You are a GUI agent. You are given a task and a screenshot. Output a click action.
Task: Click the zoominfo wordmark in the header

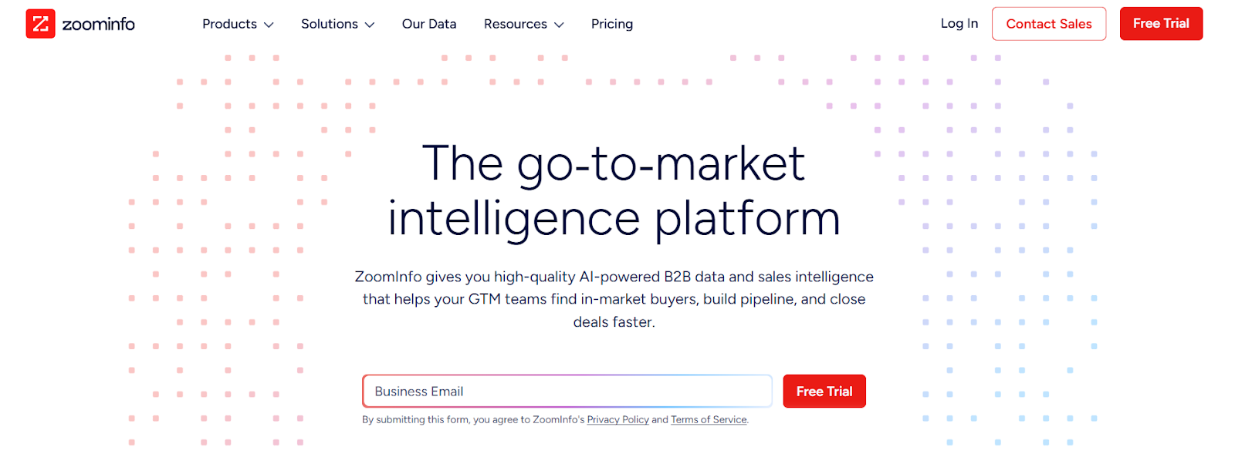point(96,24)
